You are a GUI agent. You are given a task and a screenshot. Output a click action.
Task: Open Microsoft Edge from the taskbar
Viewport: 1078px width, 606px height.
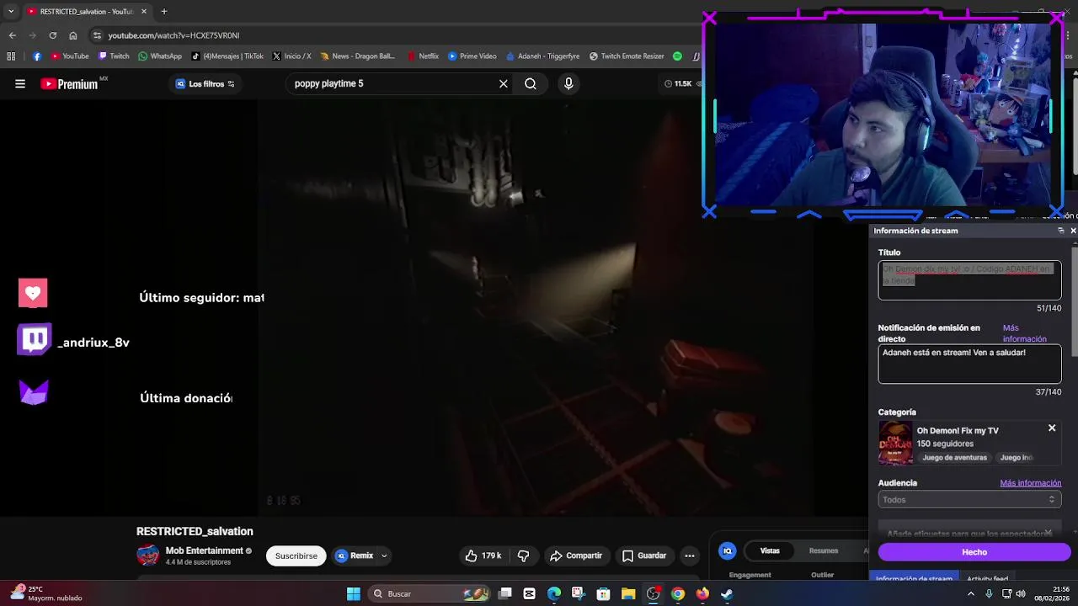554,594
